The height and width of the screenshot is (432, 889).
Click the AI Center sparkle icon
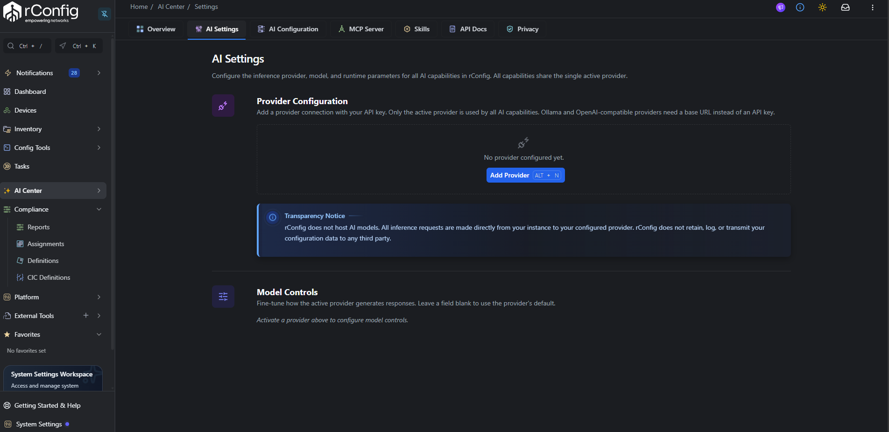pos(7,191)
